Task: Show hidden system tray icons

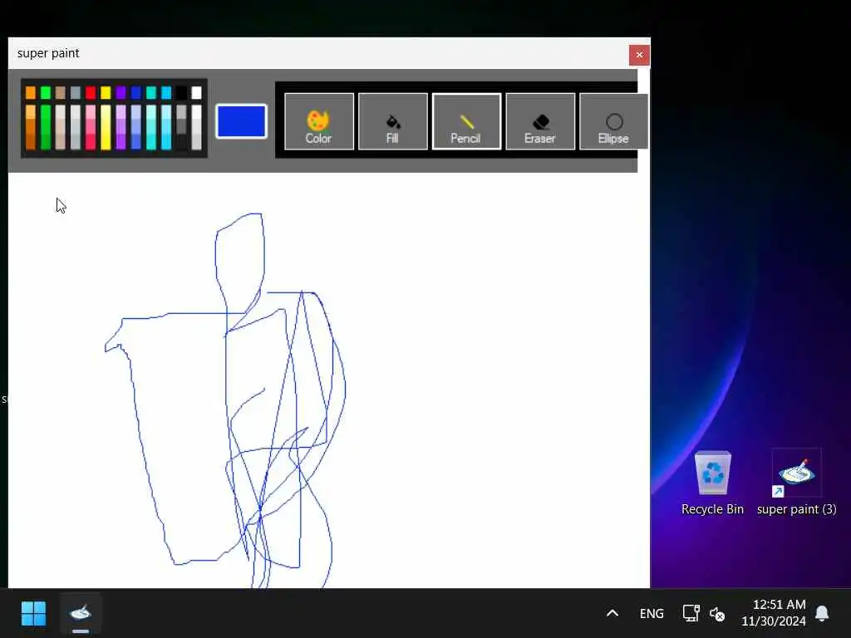Action: point(612,614)
